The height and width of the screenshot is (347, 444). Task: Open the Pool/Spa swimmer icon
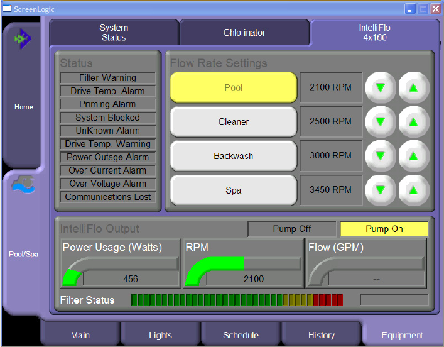coord(23,185)
